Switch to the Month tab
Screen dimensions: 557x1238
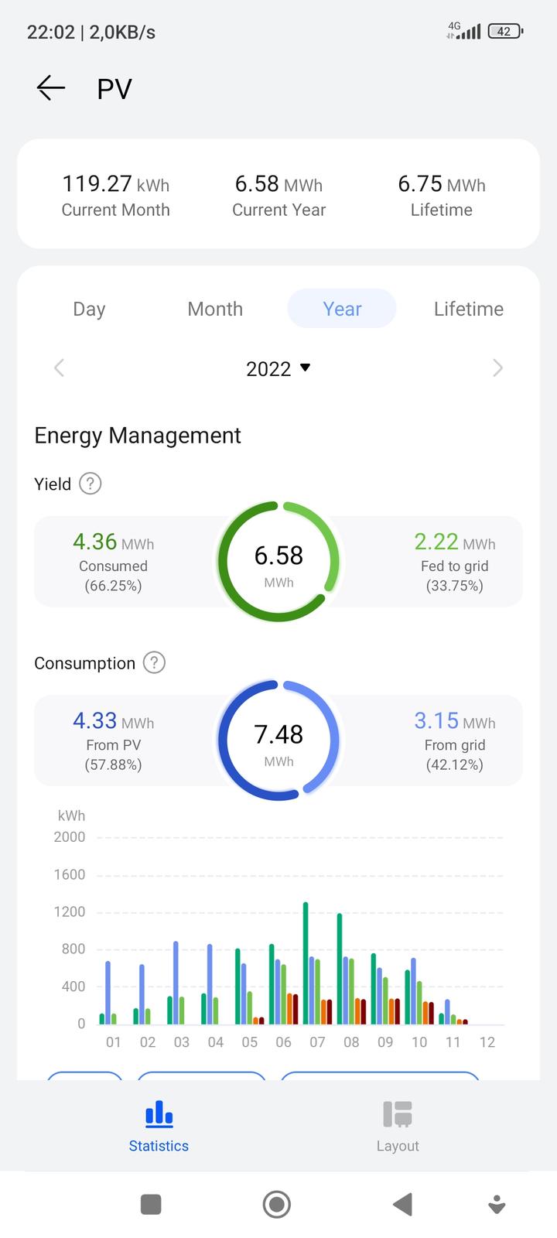coord(215,309)
